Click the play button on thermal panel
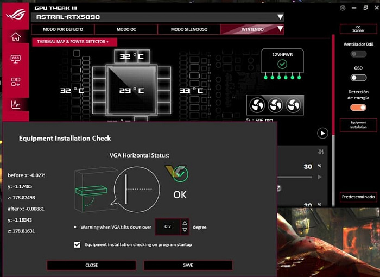The height and width of the screenshot is (277, 380). pos(322,133)
